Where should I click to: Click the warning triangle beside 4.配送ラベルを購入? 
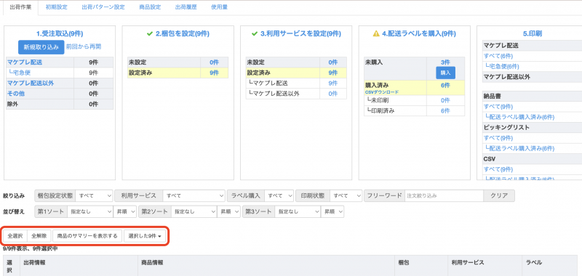[x=376, y=33]
